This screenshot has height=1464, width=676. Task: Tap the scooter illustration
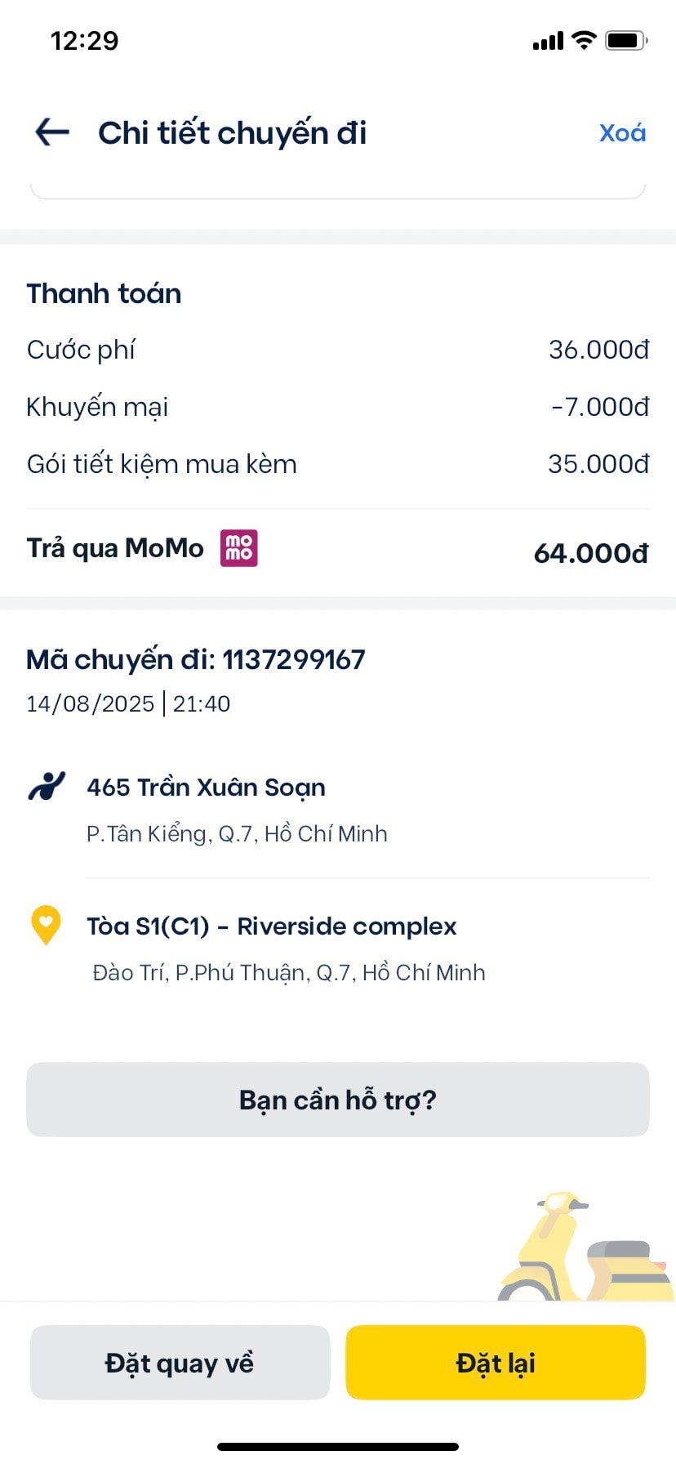pos(586,1246)
